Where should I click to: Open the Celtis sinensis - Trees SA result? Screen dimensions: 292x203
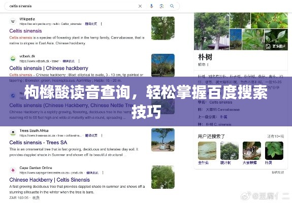point(38,143)
